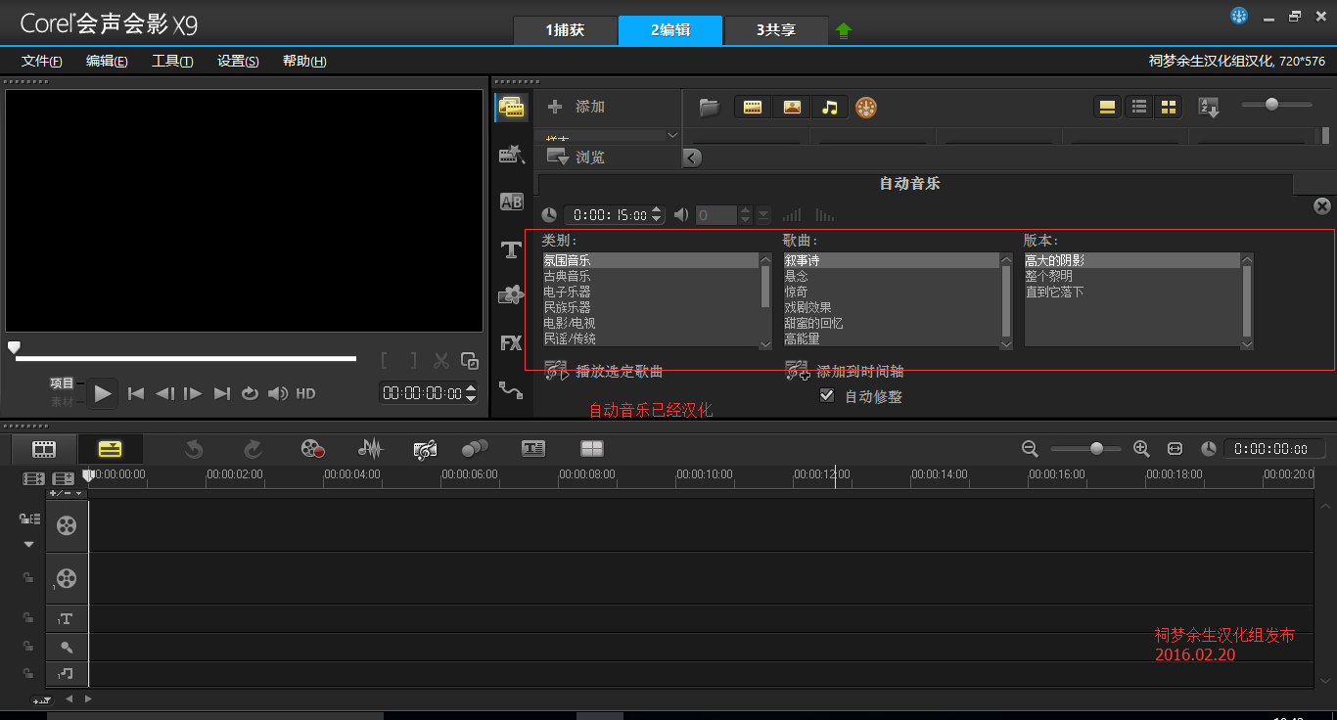Screen dimensions: 1337x720
Task: Open the 编辑 menu
Action: click(107, 61)
